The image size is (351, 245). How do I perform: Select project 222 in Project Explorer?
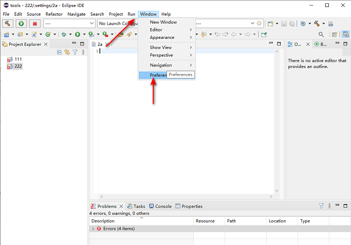(18, 66)
